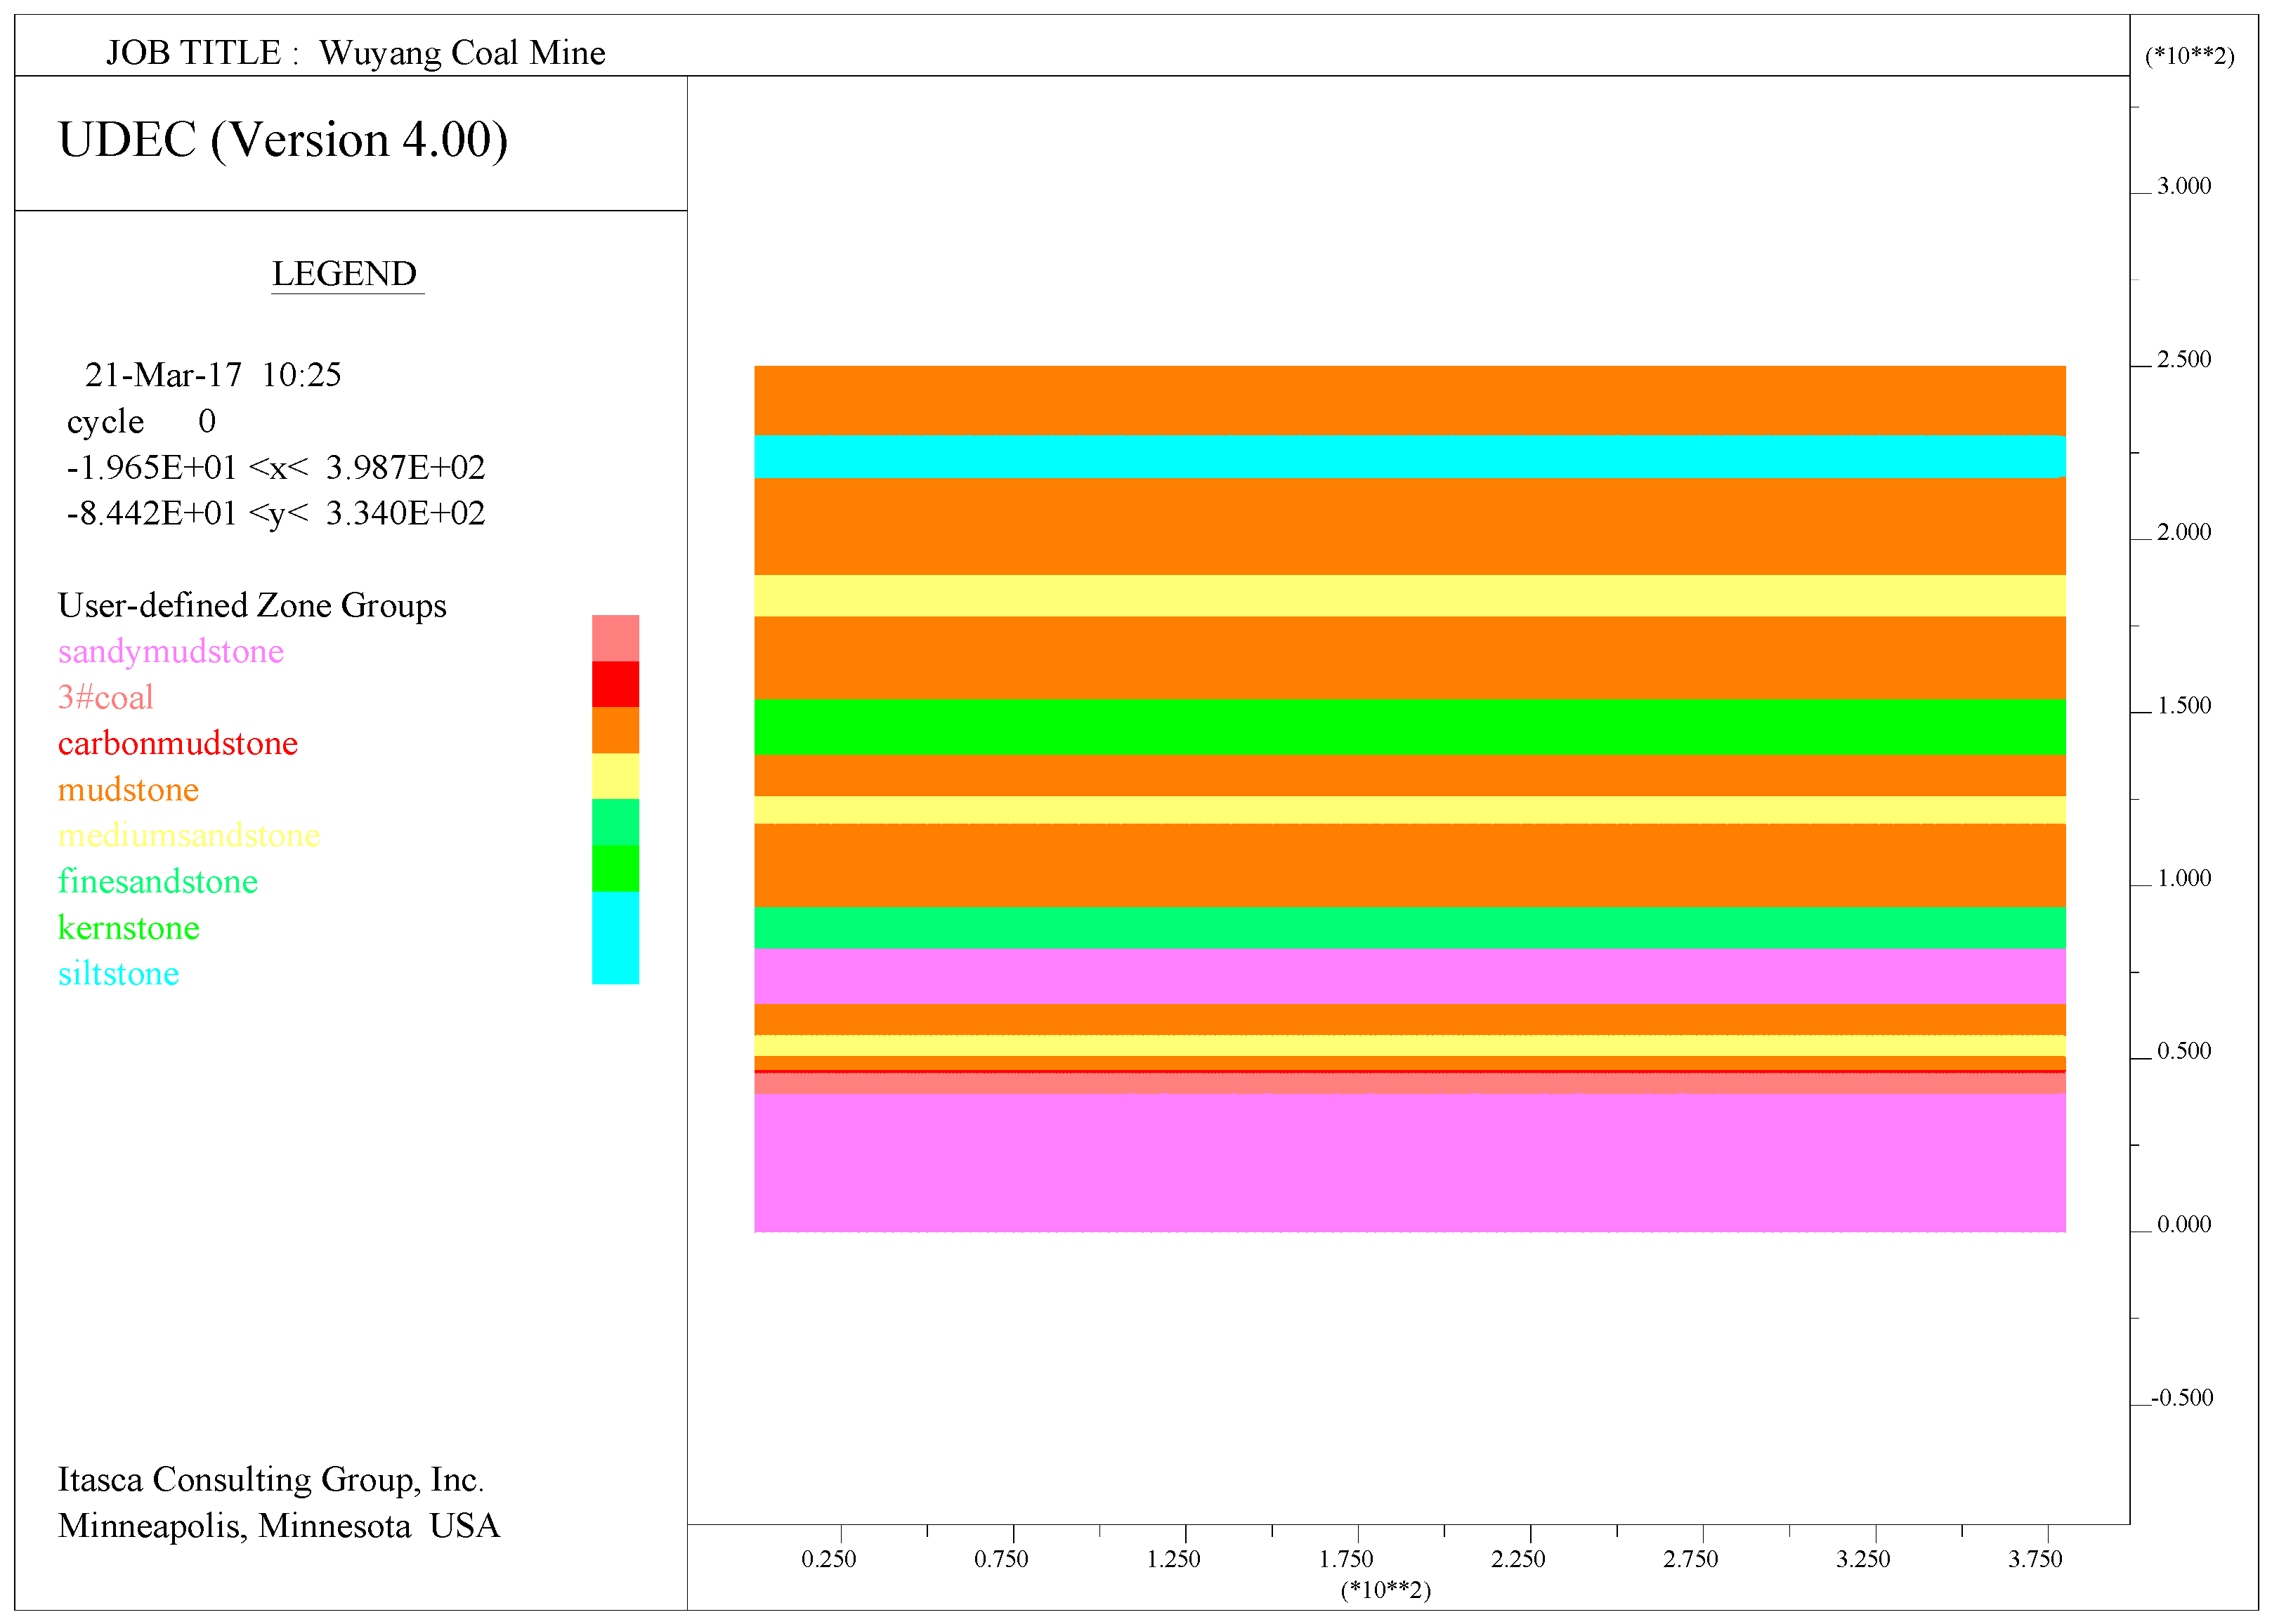Click the cyan swatch in the legend
The height and width of the screenshot is (1624, 2272).
pos(615,938)
